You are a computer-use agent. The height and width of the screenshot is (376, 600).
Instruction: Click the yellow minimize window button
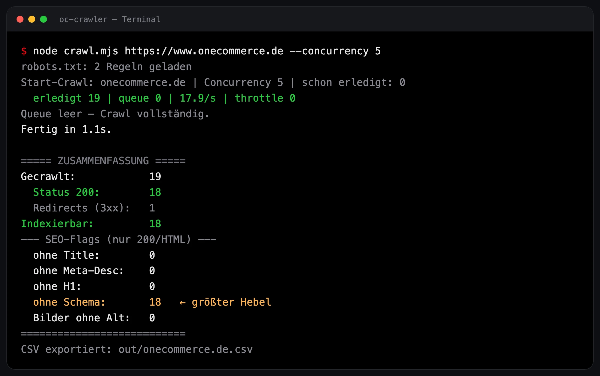(32, 19)
